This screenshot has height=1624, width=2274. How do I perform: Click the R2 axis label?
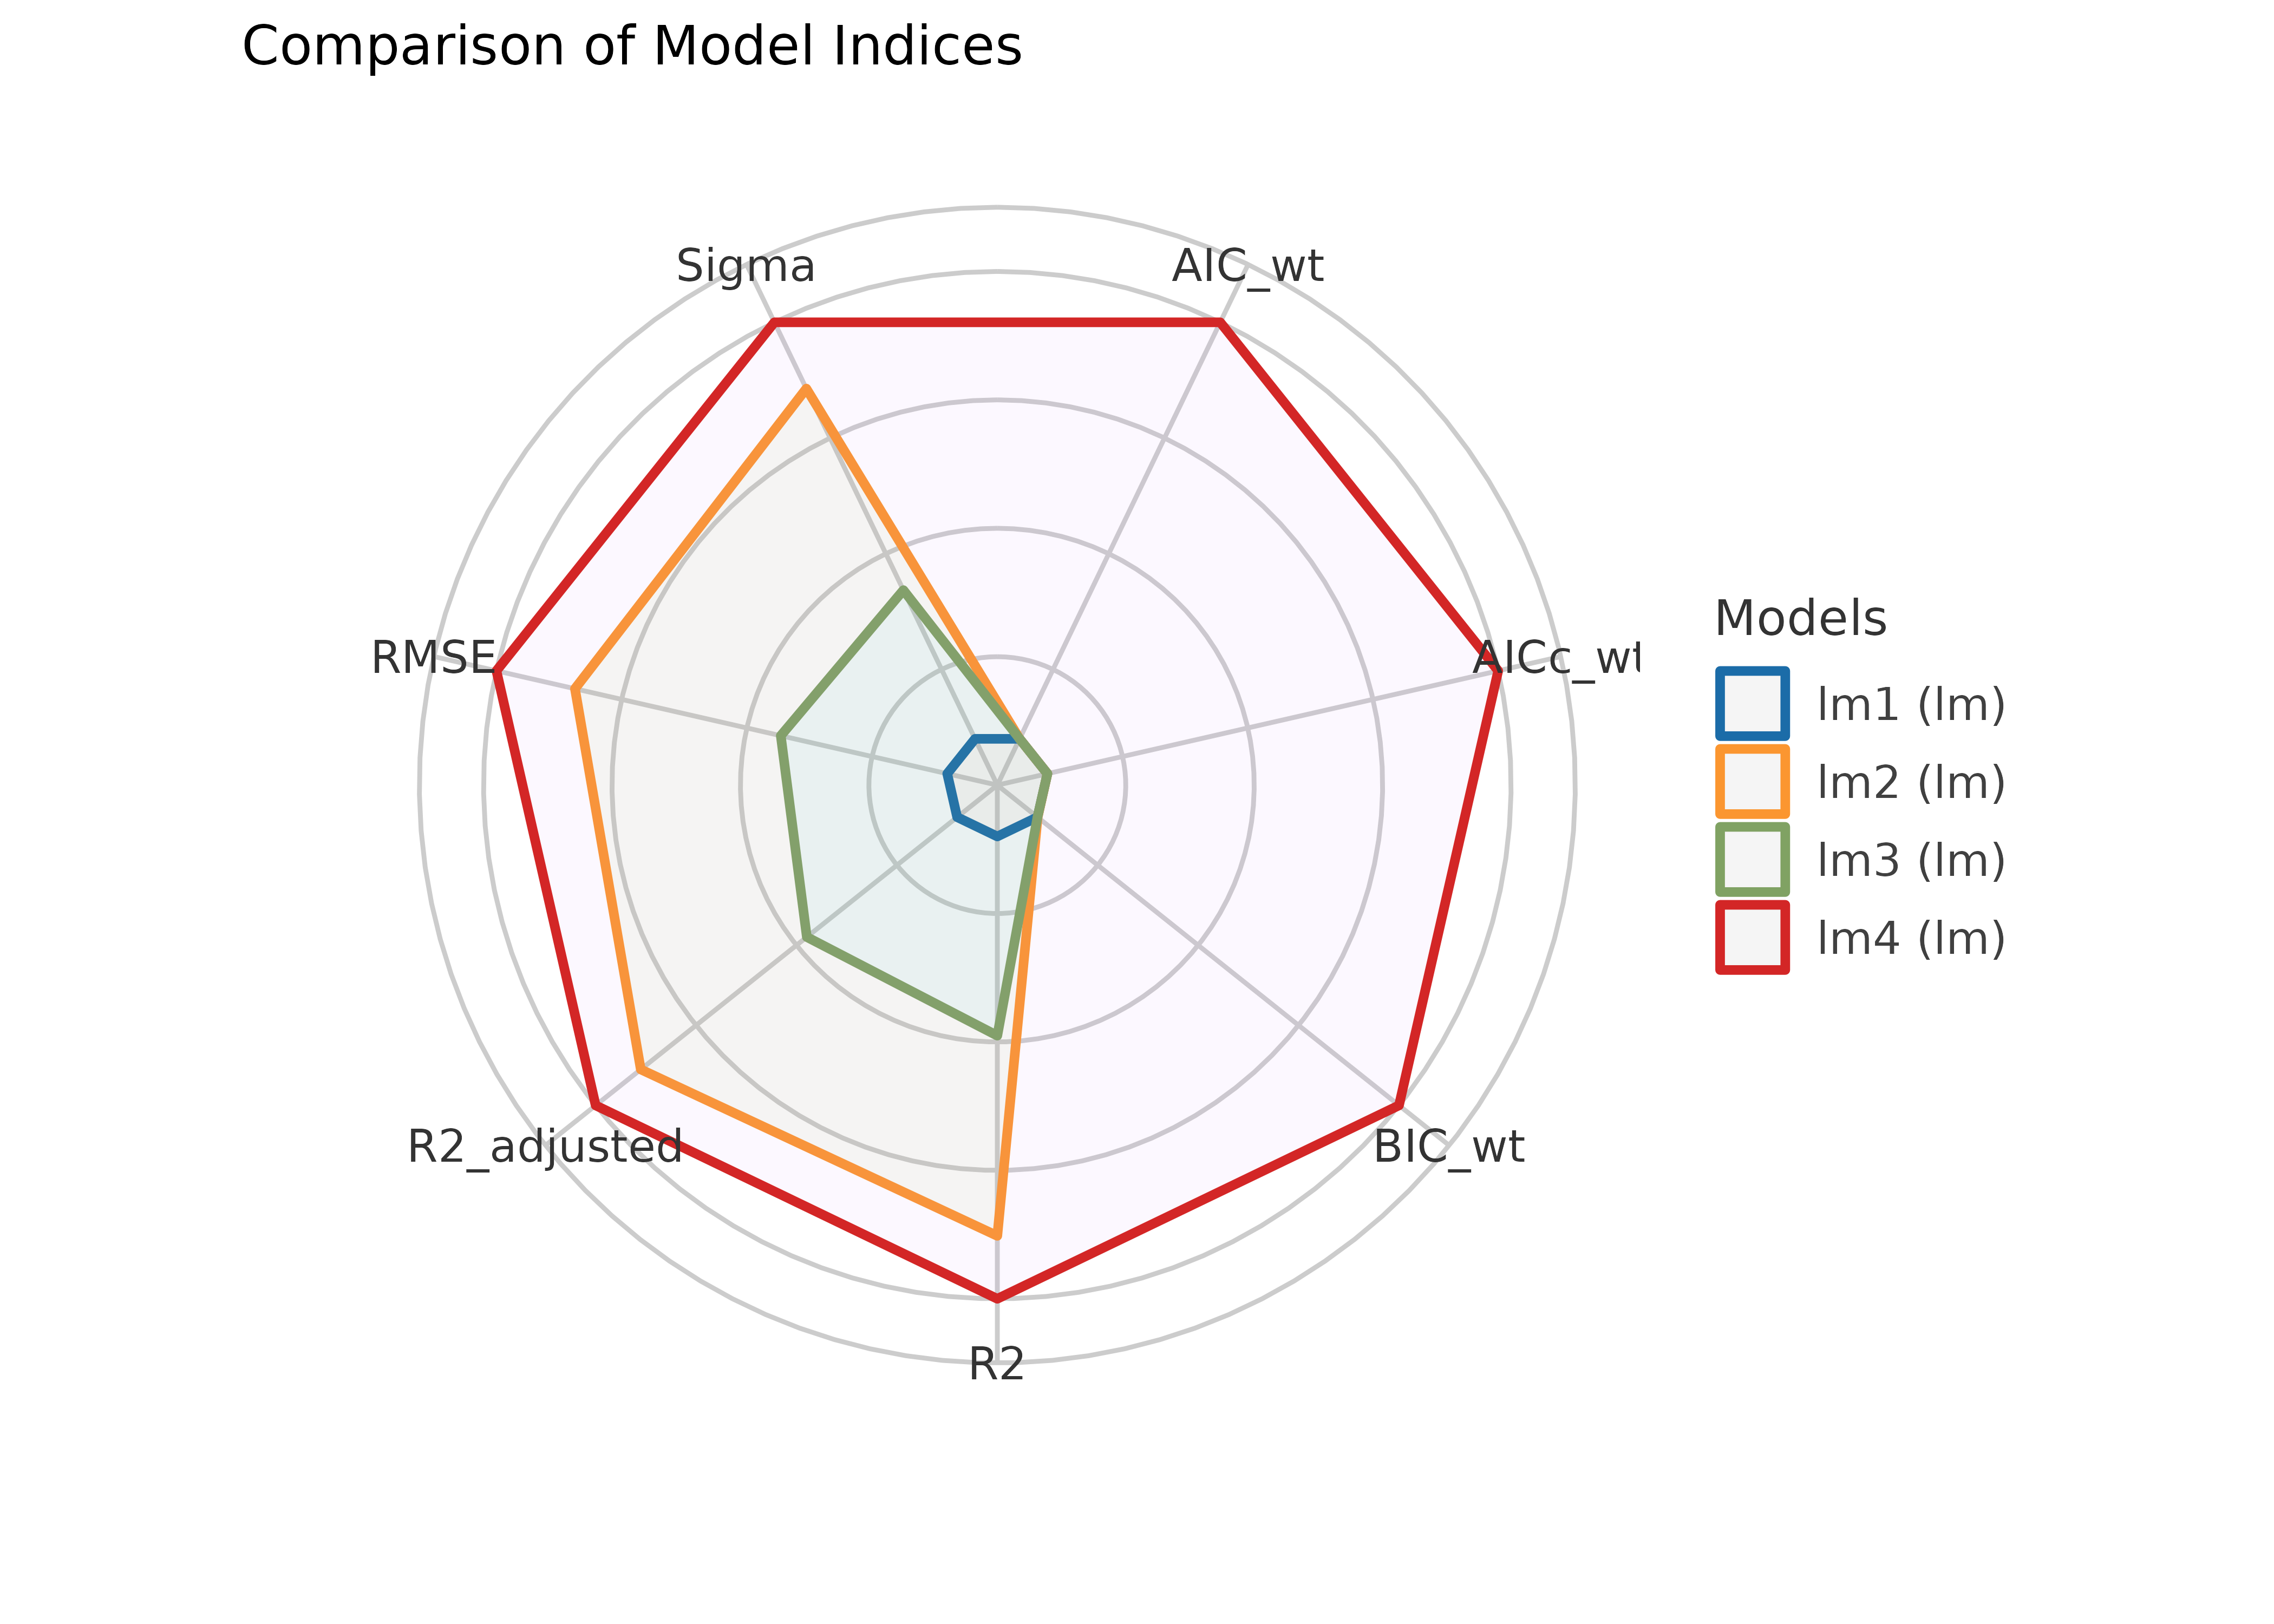997,1365
